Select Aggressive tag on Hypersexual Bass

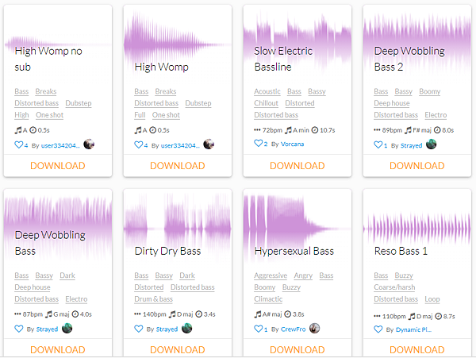coord(271,275)
